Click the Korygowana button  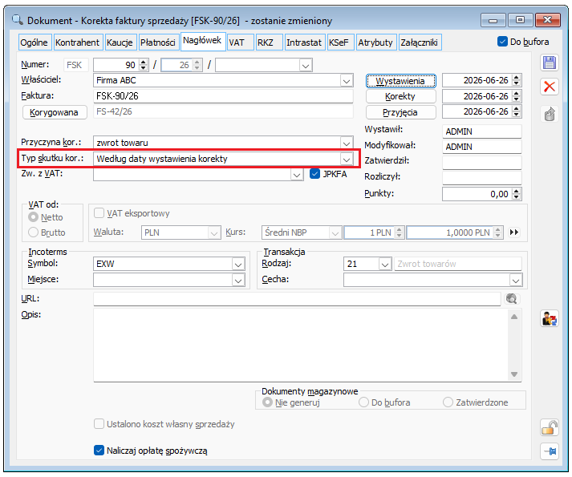[x=55, y=112]
